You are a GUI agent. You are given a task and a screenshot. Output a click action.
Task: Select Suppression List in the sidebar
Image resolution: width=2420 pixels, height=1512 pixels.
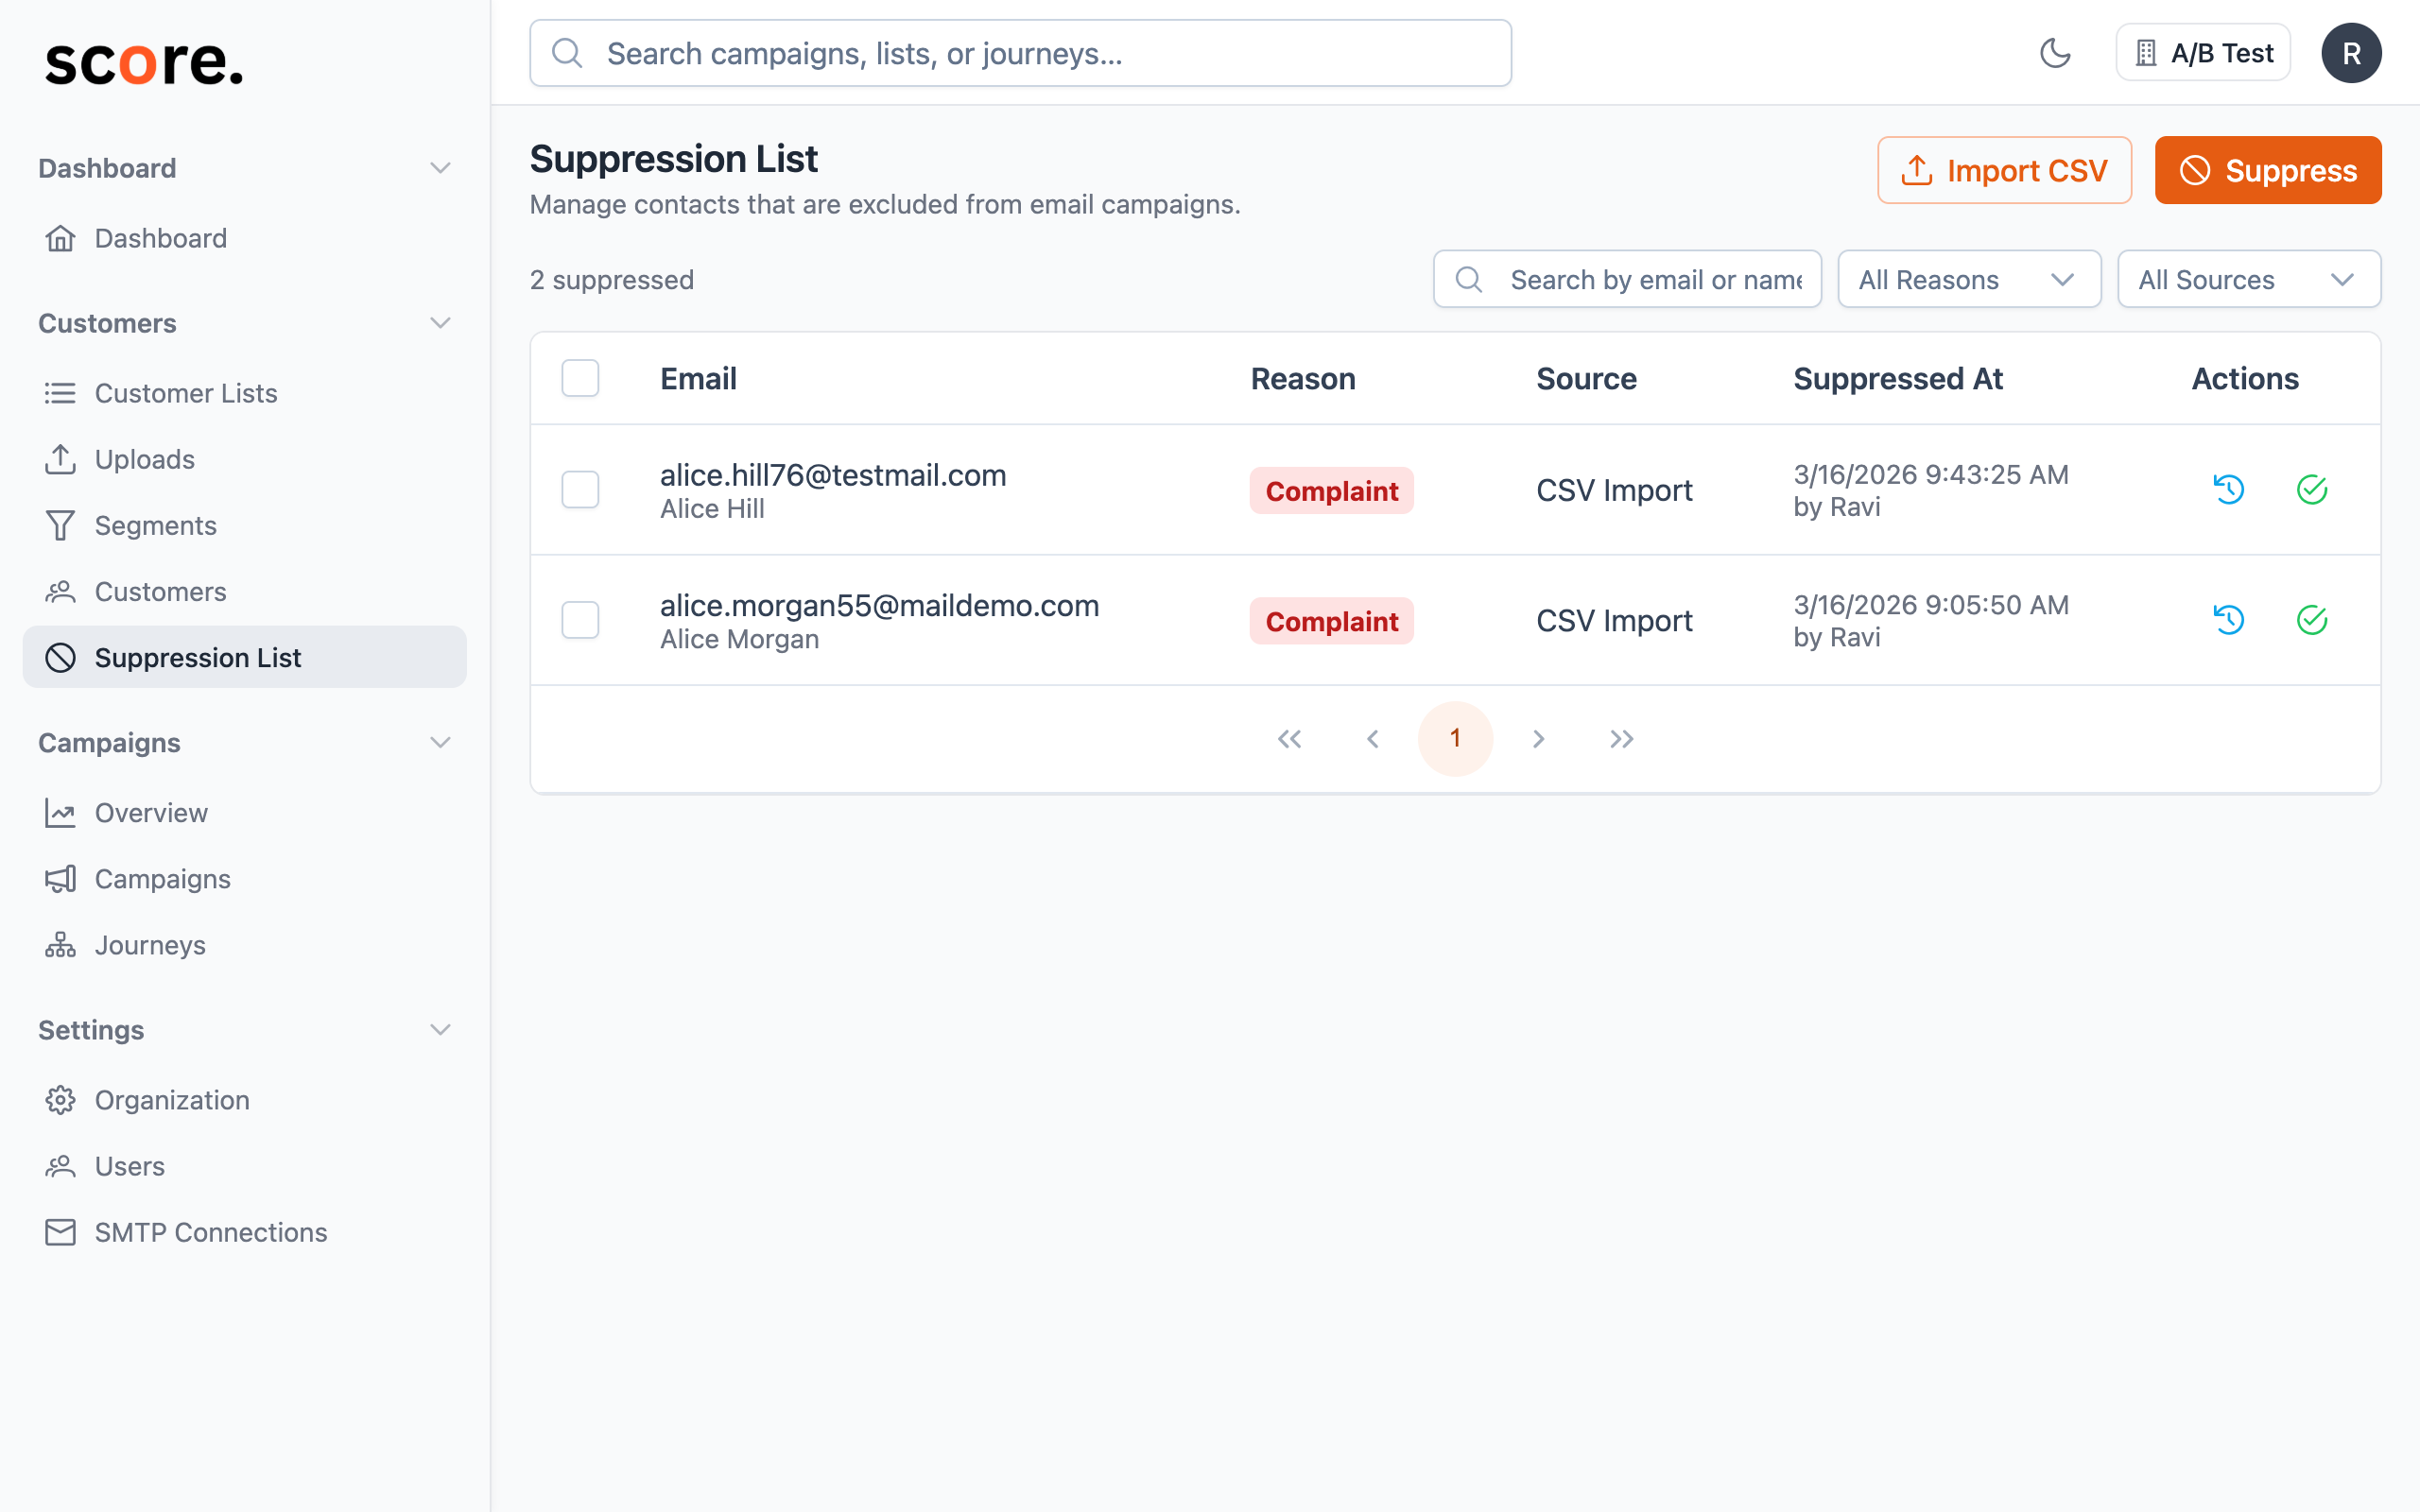pos(198,657)
